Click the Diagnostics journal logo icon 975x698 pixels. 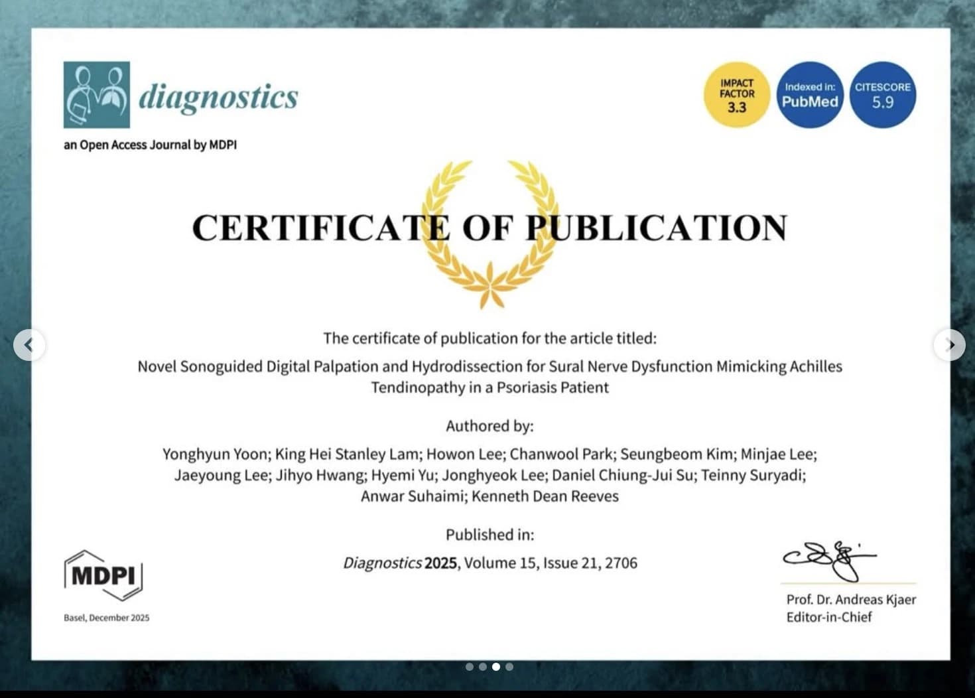pyautogui.click(x=97, y=95)
